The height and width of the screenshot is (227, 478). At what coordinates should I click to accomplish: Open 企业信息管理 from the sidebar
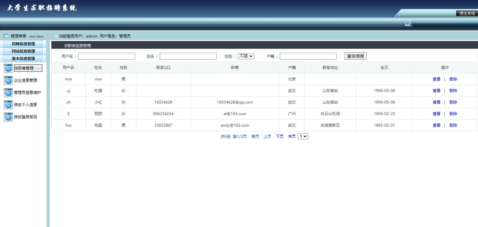25,80
